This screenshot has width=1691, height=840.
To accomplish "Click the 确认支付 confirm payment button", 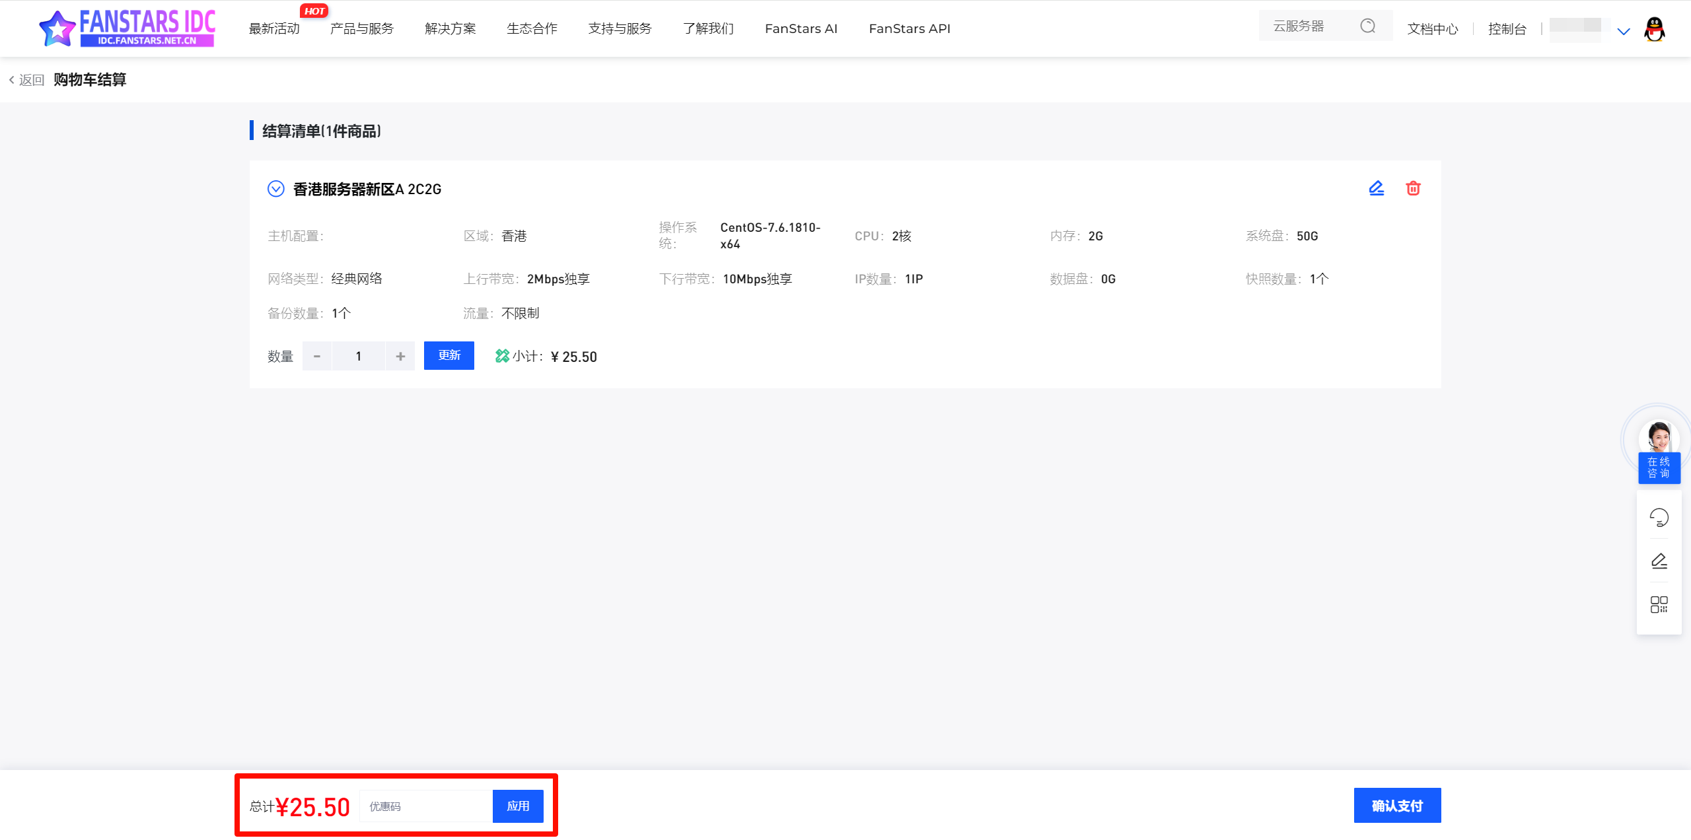I will pyautogui.click(x=1396, y=805).
